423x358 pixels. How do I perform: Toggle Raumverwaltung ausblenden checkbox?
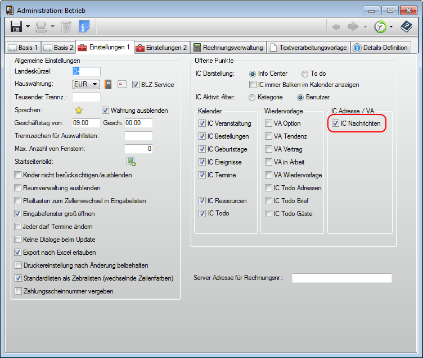pyautogui.click(x=17, y=188)
